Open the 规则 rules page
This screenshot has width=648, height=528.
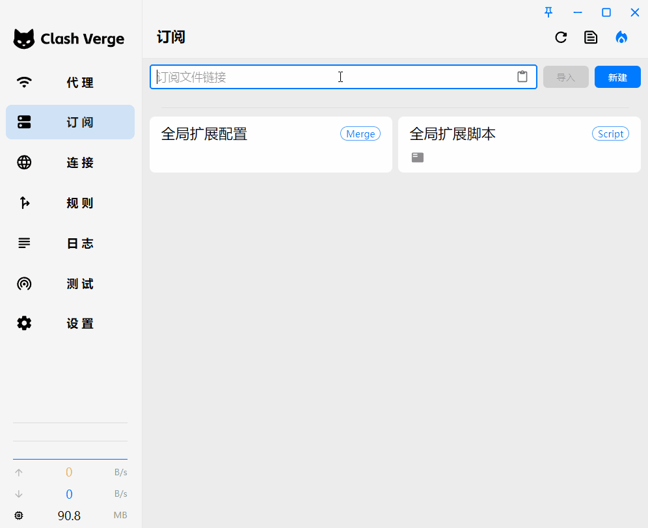[x=70, y=202]
